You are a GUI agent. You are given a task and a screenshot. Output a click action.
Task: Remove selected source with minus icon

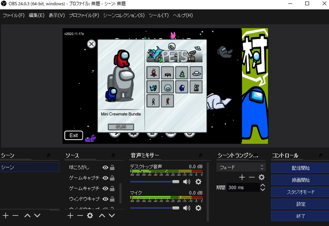(x=80, y=215)
